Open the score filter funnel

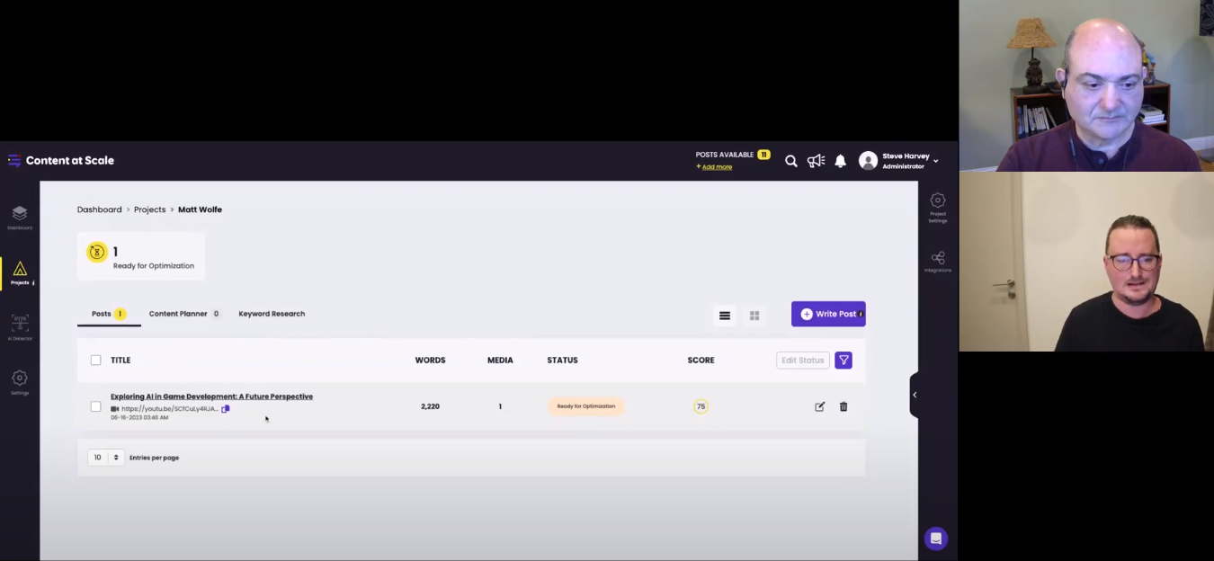point(843,360)
